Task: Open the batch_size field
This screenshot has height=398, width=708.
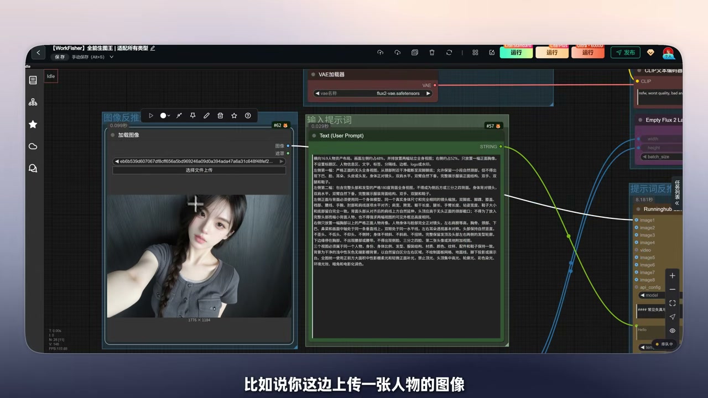Action: (661, 156)
